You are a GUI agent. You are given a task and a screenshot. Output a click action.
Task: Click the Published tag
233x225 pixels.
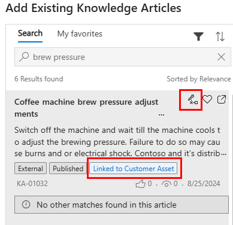pyautogui.click(x=68, y=169)
